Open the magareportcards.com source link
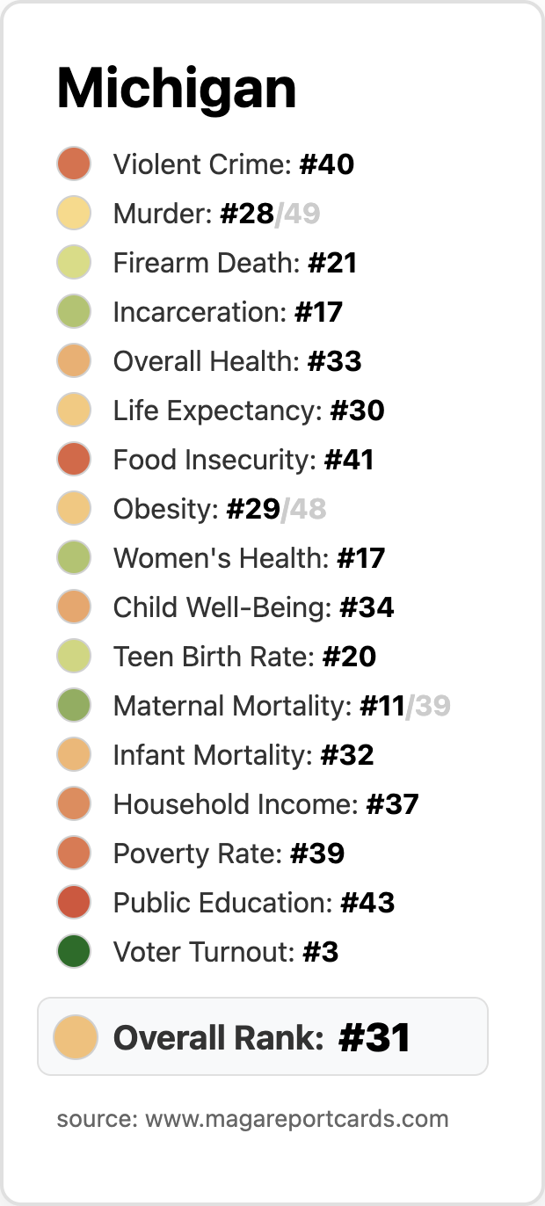Image resolution: width=545 pixels, height=1206 pixels. [x=252, y=1119]
